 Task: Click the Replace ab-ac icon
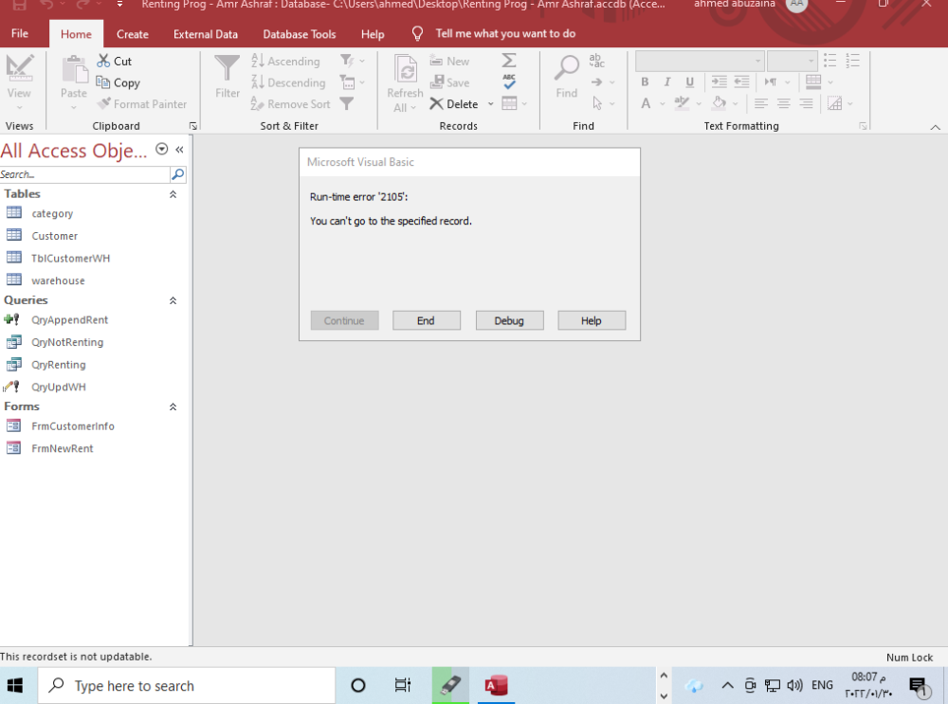click(x=596, y=61)
